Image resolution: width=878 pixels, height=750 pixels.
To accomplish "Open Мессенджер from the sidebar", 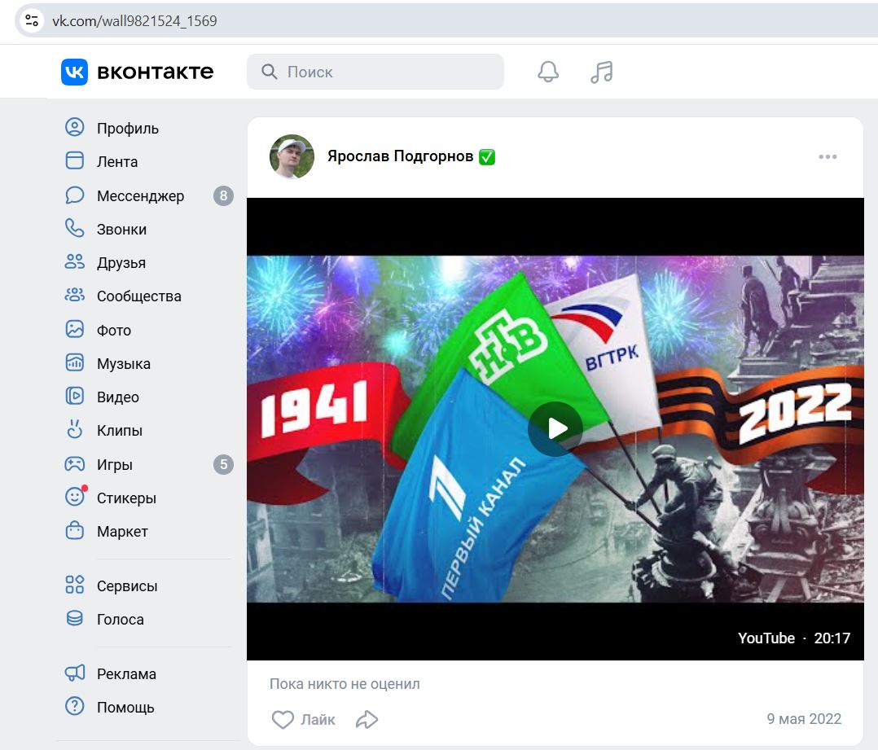I will 140,195.
